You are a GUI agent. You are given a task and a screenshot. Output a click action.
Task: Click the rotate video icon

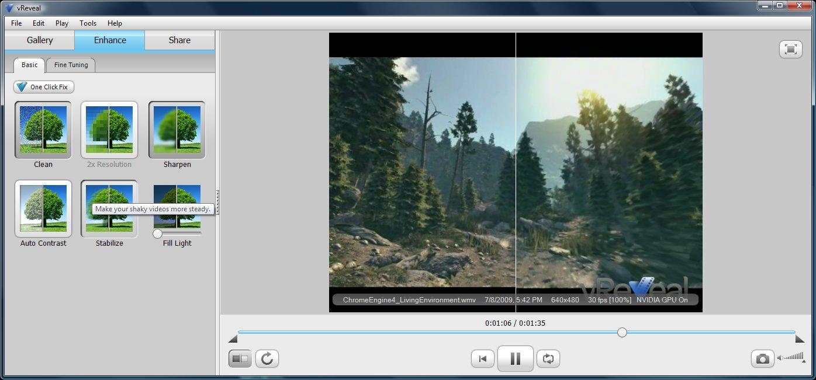tap(267, 358)
